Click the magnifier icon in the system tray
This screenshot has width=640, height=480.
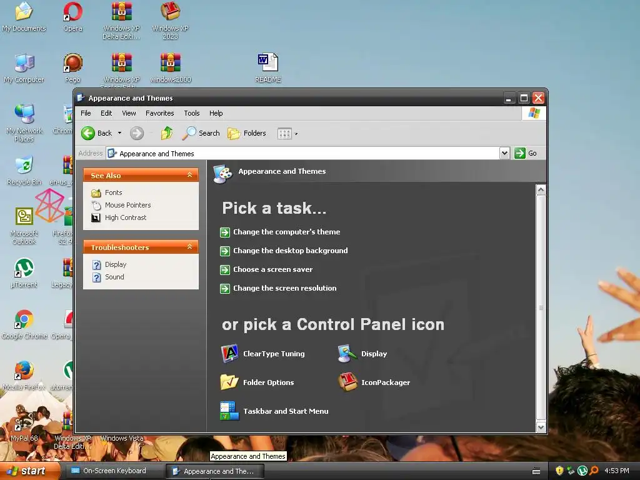(594, 471)
